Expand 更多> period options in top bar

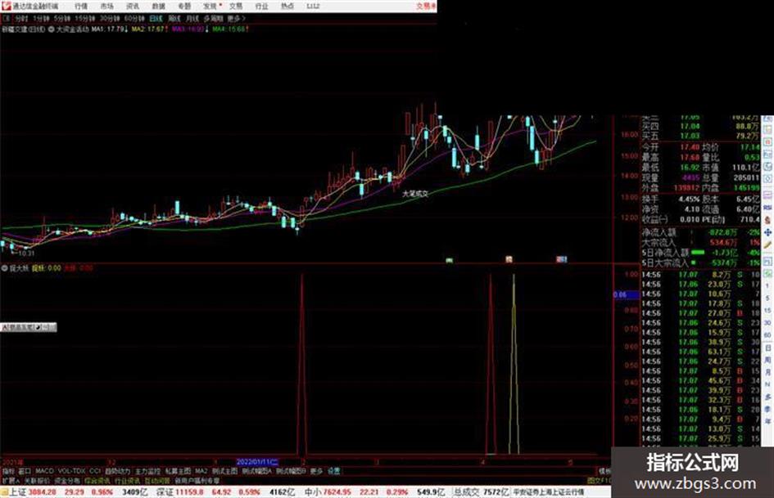point(236,18)
